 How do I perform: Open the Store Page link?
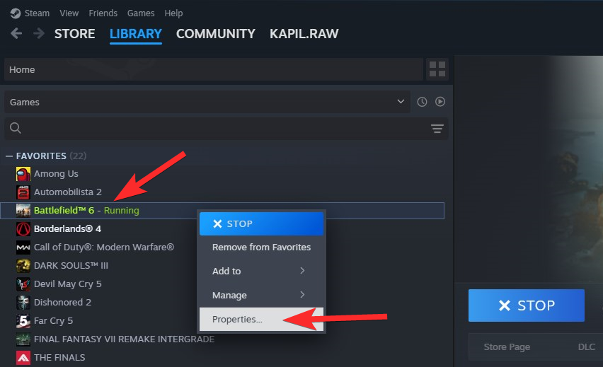coord(505,347)
